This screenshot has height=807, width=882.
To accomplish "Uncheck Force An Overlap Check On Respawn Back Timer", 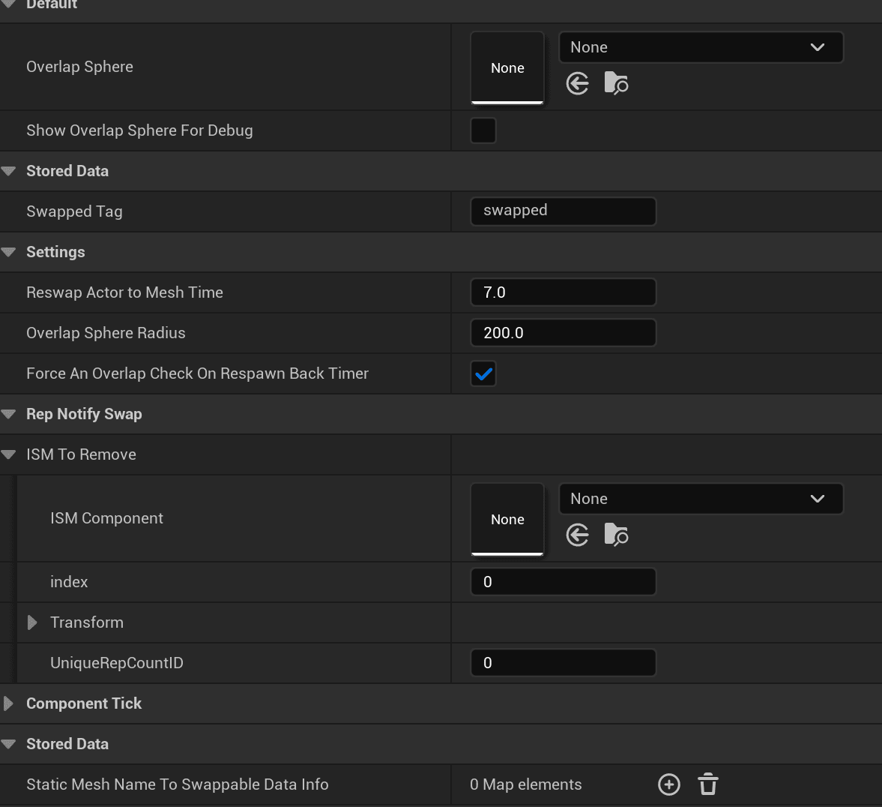I will [x=483, y=374].
